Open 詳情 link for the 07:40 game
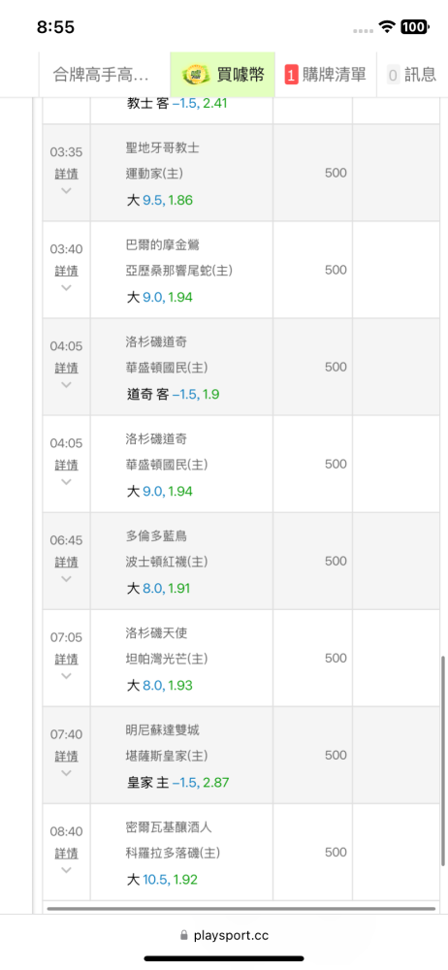The width and height of the screenshot is (448, 970). 66,756
